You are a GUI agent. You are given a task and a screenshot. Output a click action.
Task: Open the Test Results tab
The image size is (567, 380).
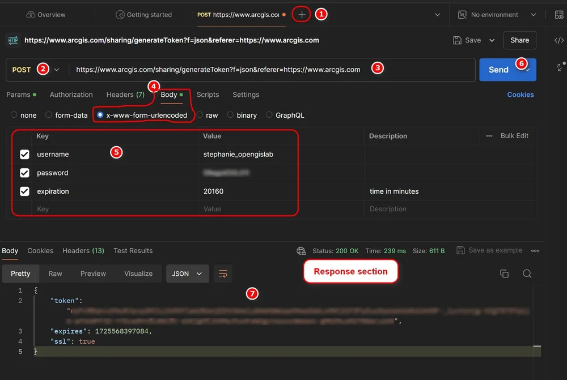(133, 251)
